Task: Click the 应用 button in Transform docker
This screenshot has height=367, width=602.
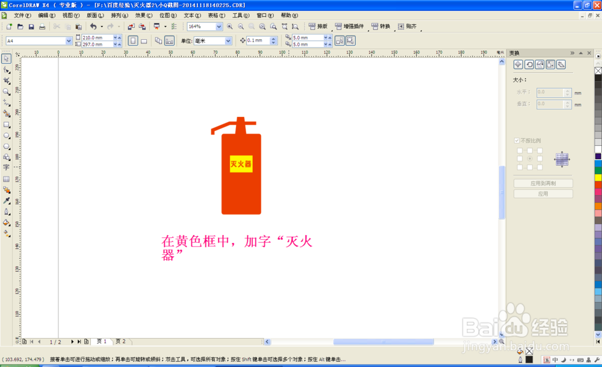Action: [543, 192]
